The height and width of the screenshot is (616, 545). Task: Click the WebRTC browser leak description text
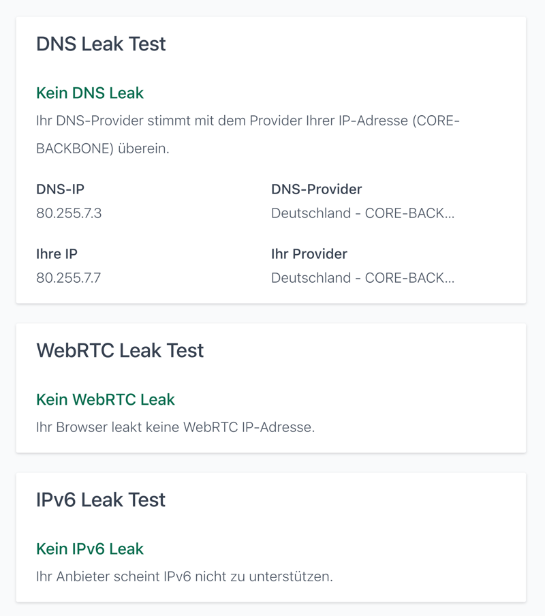point(175,428)
